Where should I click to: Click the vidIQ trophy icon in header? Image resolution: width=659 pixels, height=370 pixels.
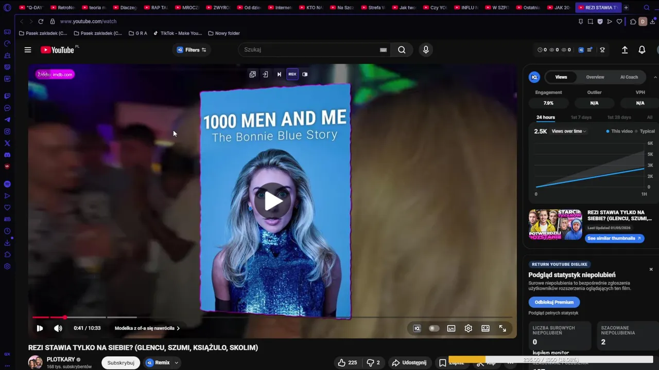pos(602,50)
